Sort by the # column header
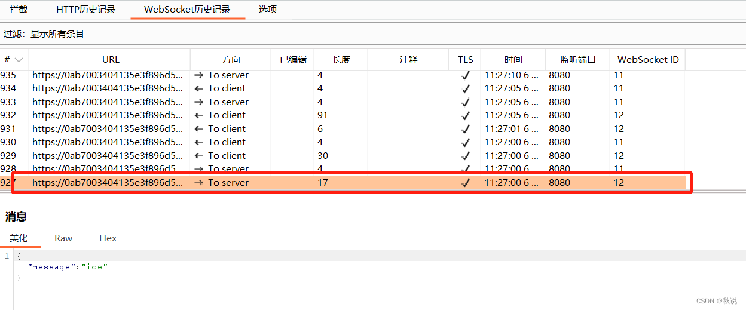Screen dimensions: 746x310 pos(14,60)
